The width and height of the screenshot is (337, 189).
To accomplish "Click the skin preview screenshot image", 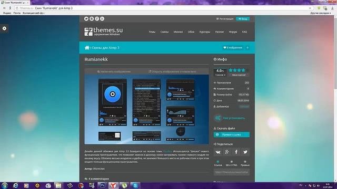I will (146, 109).
